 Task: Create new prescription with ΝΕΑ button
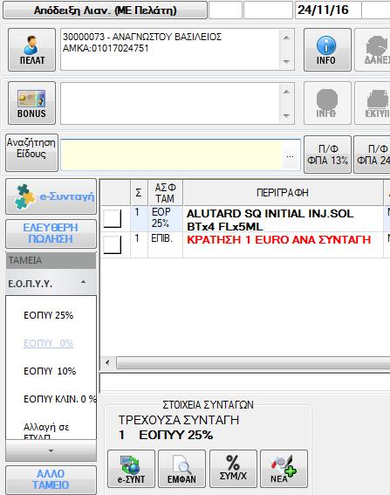[x=284, y=469]
